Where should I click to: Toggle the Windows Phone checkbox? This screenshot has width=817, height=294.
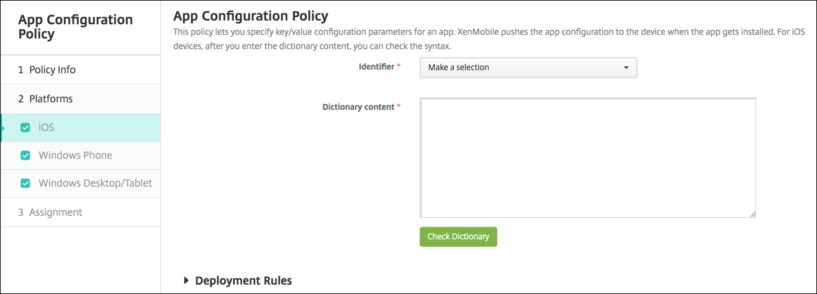click(x=25, y=155)
